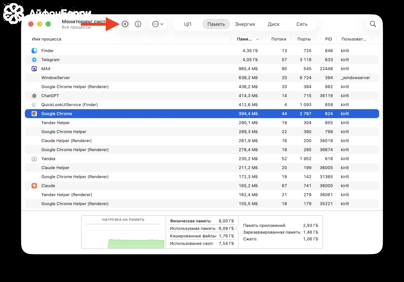Sort by Потоки column header
Viewport: 404px width, 282px height.
click(279, 39)
